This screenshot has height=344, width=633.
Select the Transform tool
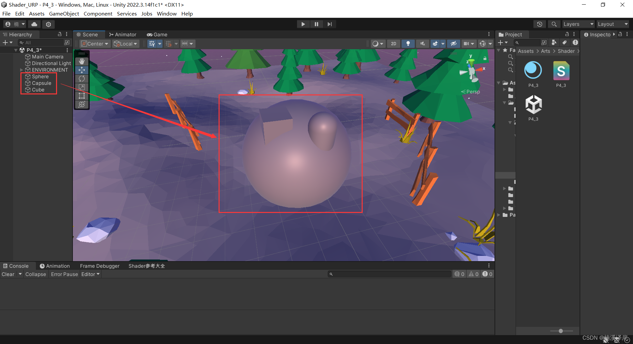coord(82,104)
